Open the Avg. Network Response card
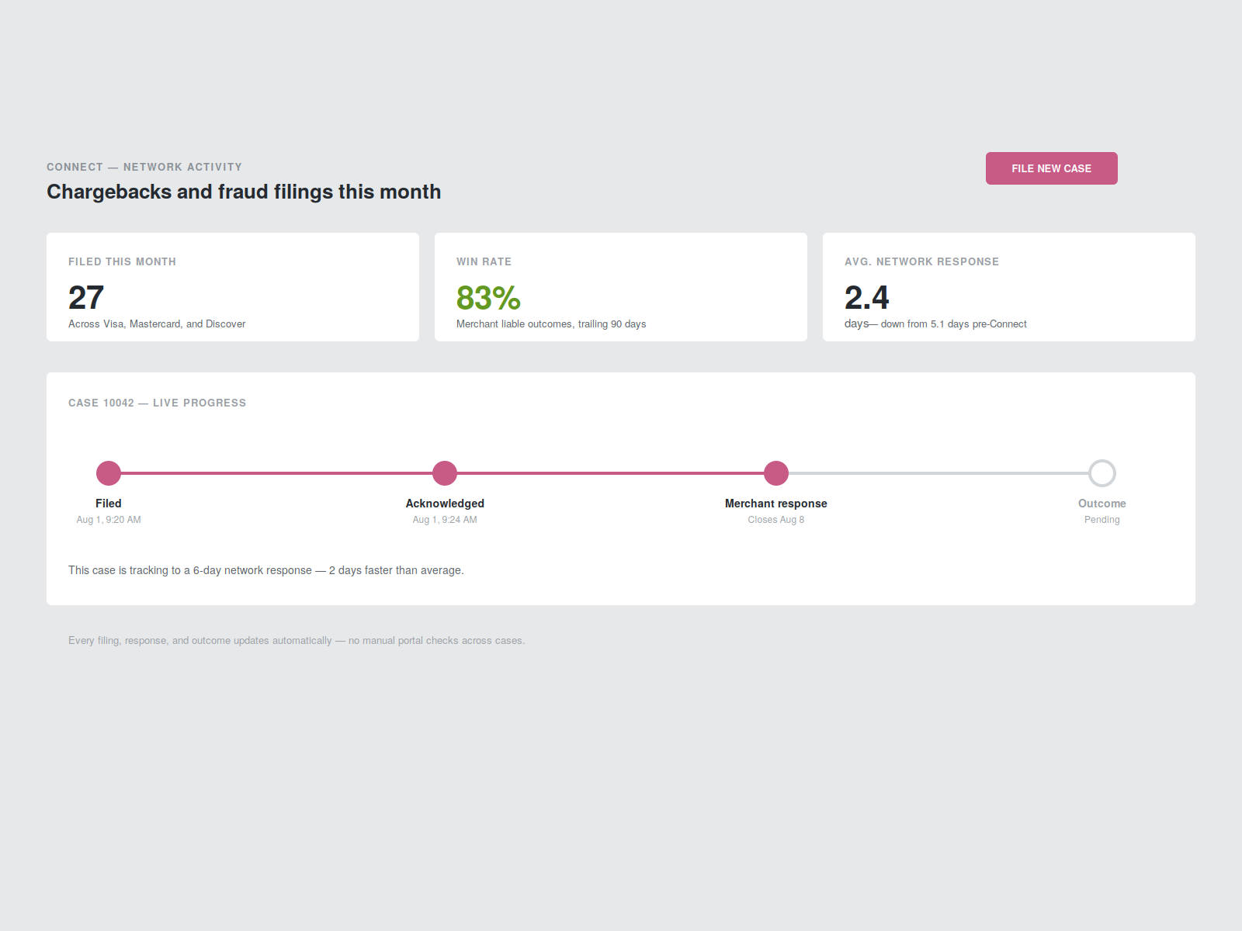Viewport: 1242px width, 931px height. coord(1009,287)
